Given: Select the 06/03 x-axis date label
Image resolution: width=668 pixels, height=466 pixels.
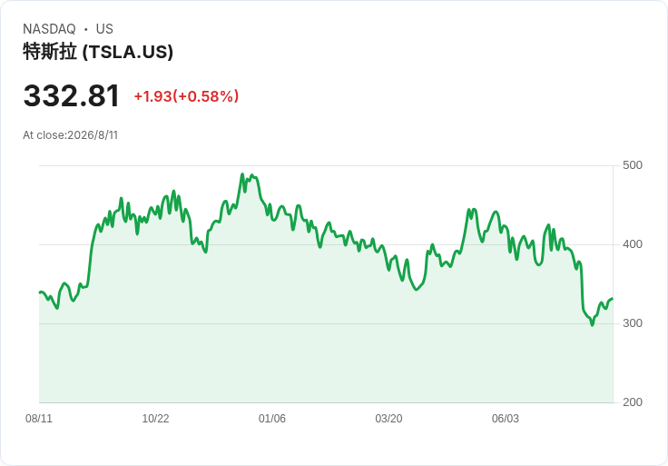Looking at the screenshot, I should (x=506, y=419).
